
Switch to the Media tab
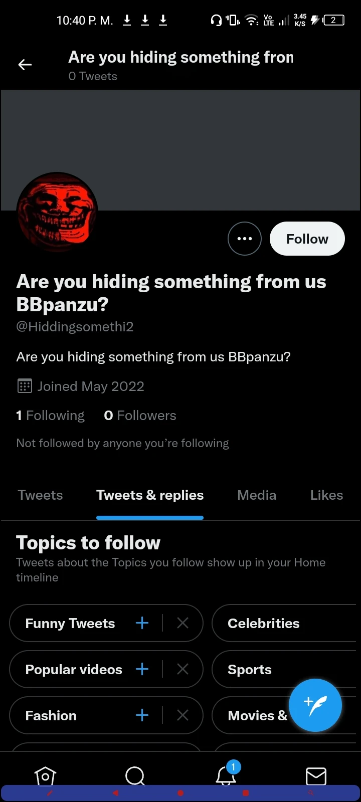pos(257,495)
